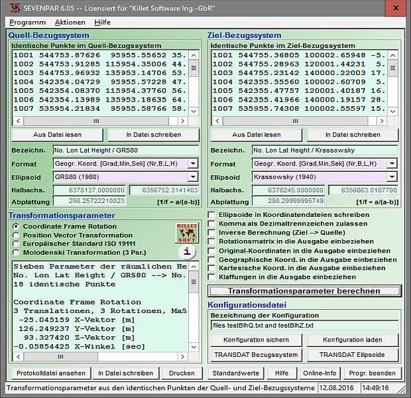Check Inverse Berechnung (Ziel --> Quelle)
Viewport: 411px width, 398px height.
[211, 233]
